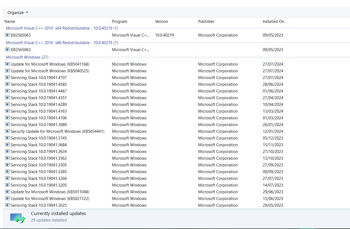Select the icon for Update KB5011048

pos(8,192)
